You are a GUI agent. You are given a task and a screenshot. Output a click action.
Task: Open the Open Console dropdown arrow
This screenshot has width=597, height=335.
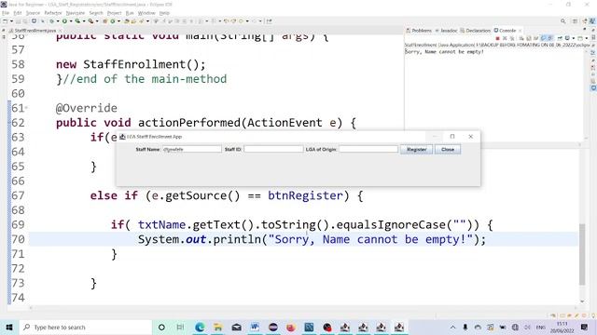[x=587, y=38]
